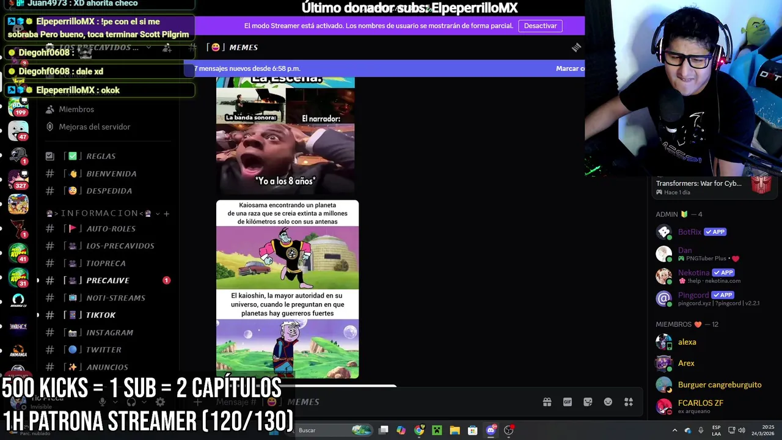
Task: Click the Discord taskbar icon
Action: pyautogui.click(x=491, y=430)
